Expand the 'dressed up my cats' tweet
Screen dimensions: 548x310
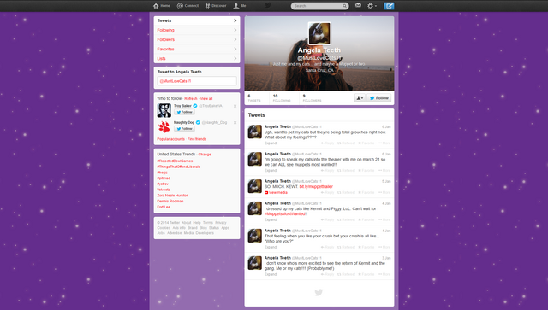[271, 219]
